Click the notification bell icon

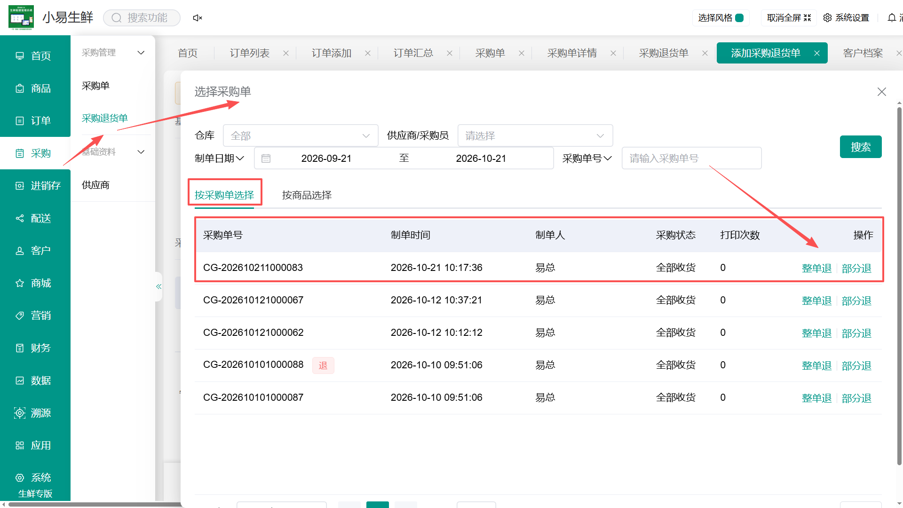pyautogui.click(x=892, y=18)
